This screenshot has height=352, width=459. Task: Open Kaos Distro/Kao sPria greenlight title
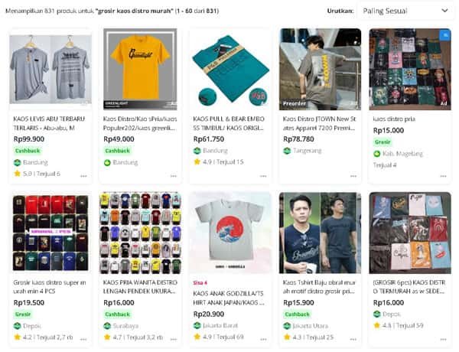tap(140, 123)
